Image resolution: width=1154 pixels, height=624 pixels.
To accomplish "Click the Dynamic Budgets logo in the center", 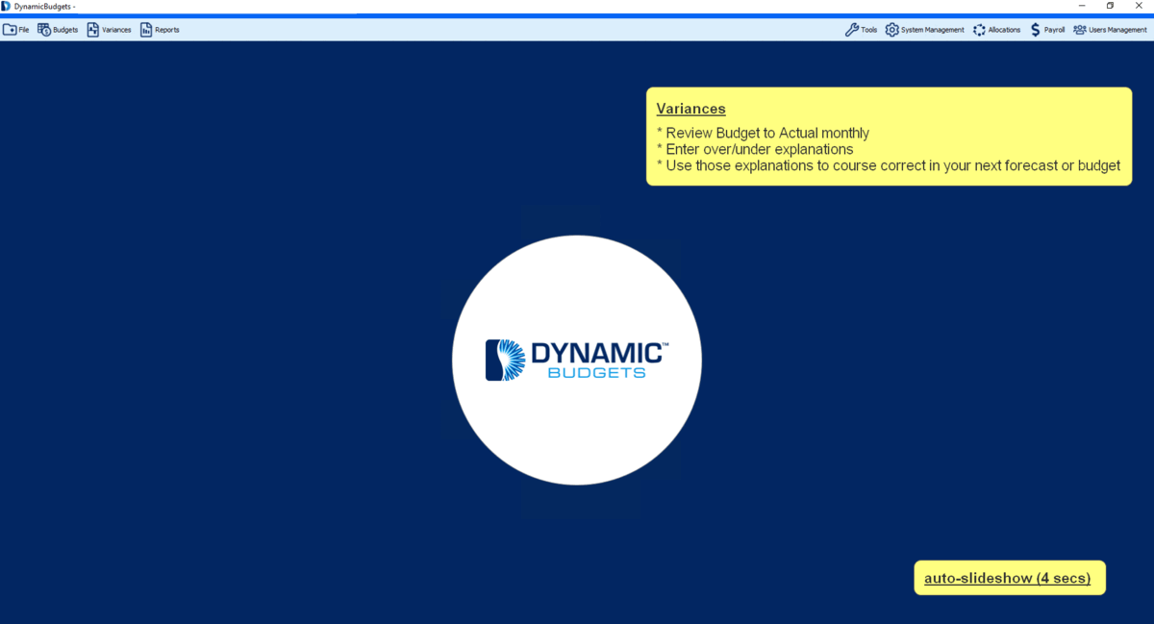I will click(x=577, y=360).
